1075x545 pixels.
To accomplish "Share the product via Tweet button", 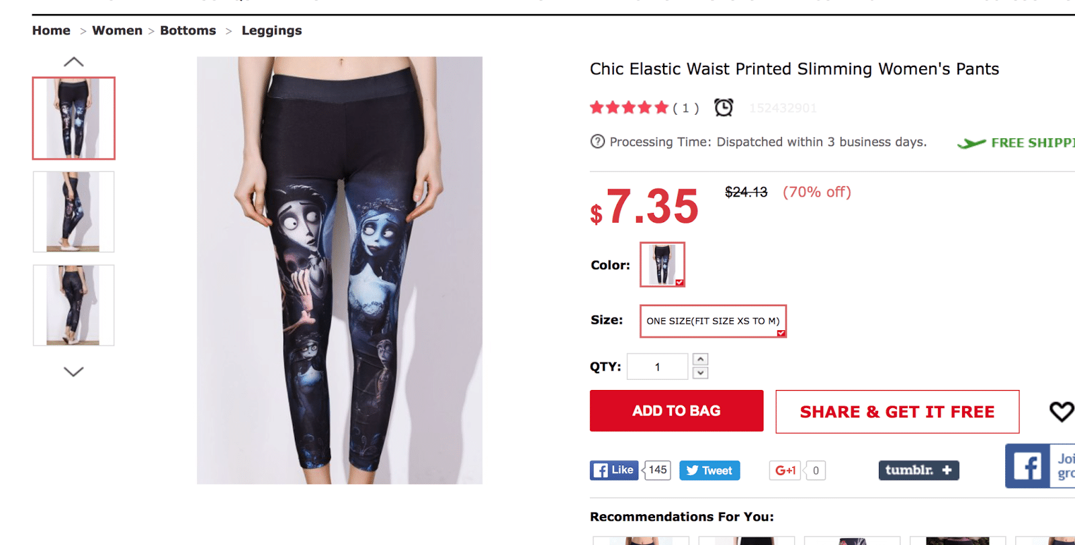I will (x=709, y=470).
